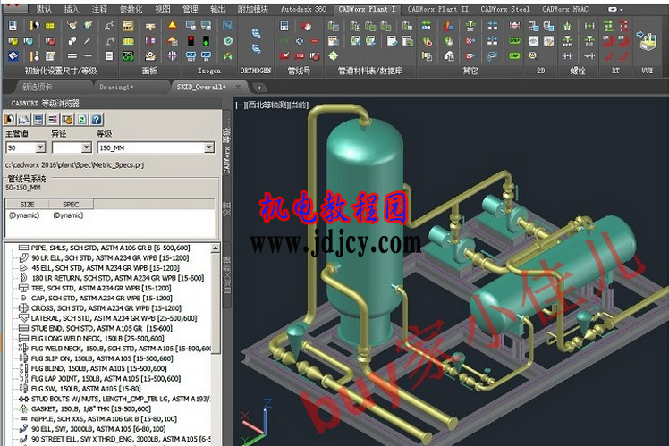Image resolution: width=669 pixels, height=446 pixels.
Task: Switch to the CADWorx HVAC tab
Action: point(565,9)
